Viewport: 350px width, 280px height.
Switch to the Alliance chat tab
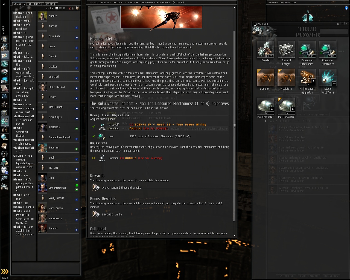(35, 4)
